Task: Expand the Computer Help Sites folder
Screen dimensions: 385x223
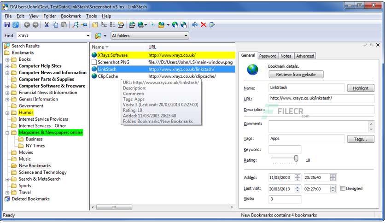Action: 7,66
